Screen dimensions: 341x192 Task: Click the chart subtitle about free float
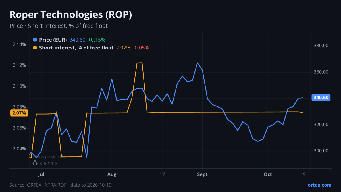pyautogui.click(x=59, y=26)
